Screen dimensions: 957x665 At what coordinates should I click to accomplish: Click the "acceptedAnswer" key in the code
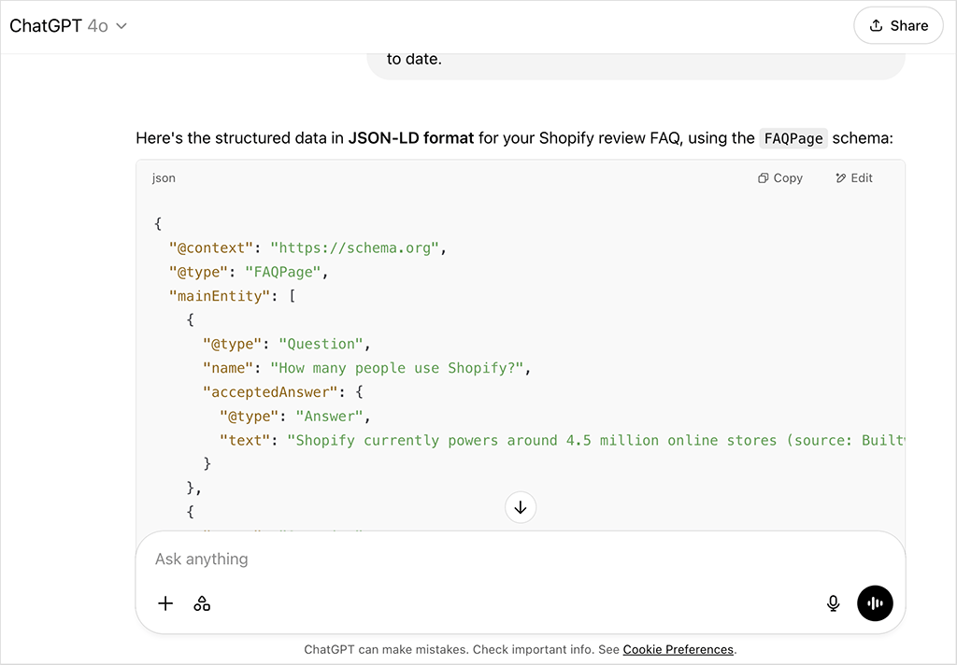[270, 391]
